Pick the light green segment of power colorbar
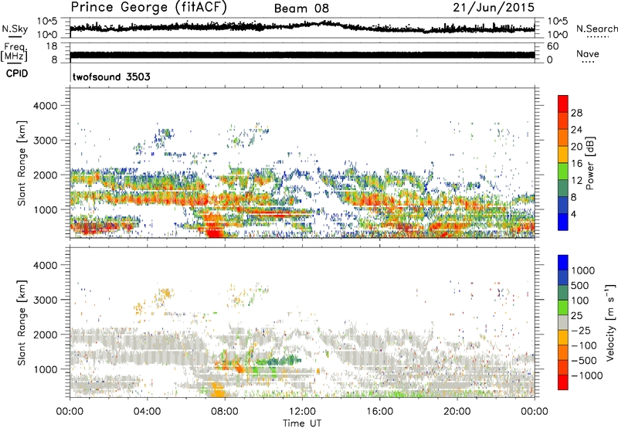The height and width of the screenshot is (428, 618). click(x=563, y=171)
